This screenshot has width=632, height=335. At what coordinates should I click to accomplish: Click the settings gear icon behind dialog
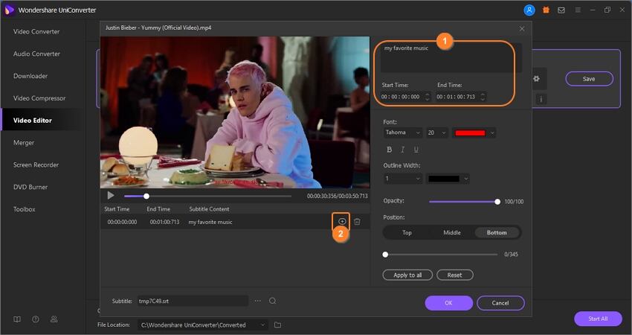coord(537,79)
